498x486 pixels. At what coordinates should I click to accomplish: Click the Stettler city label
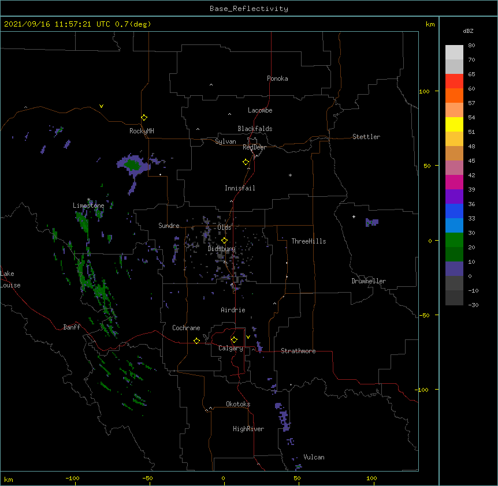tap(366, 137)
